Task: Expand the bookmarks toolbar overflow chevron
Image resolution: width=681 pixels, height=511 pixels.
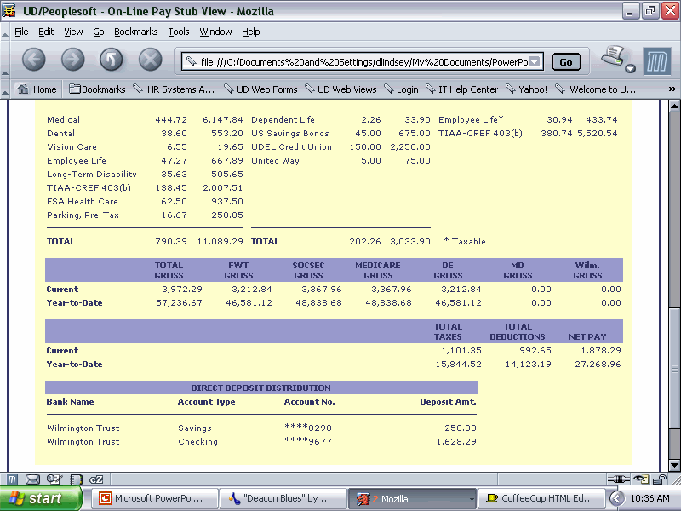Action: [672, 89]
